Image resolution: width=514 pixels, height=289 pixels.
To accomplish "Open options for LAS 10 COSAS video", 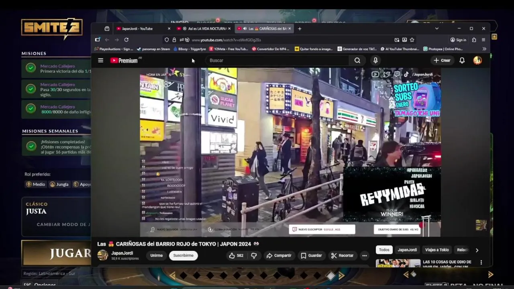I will coord(481,263).
